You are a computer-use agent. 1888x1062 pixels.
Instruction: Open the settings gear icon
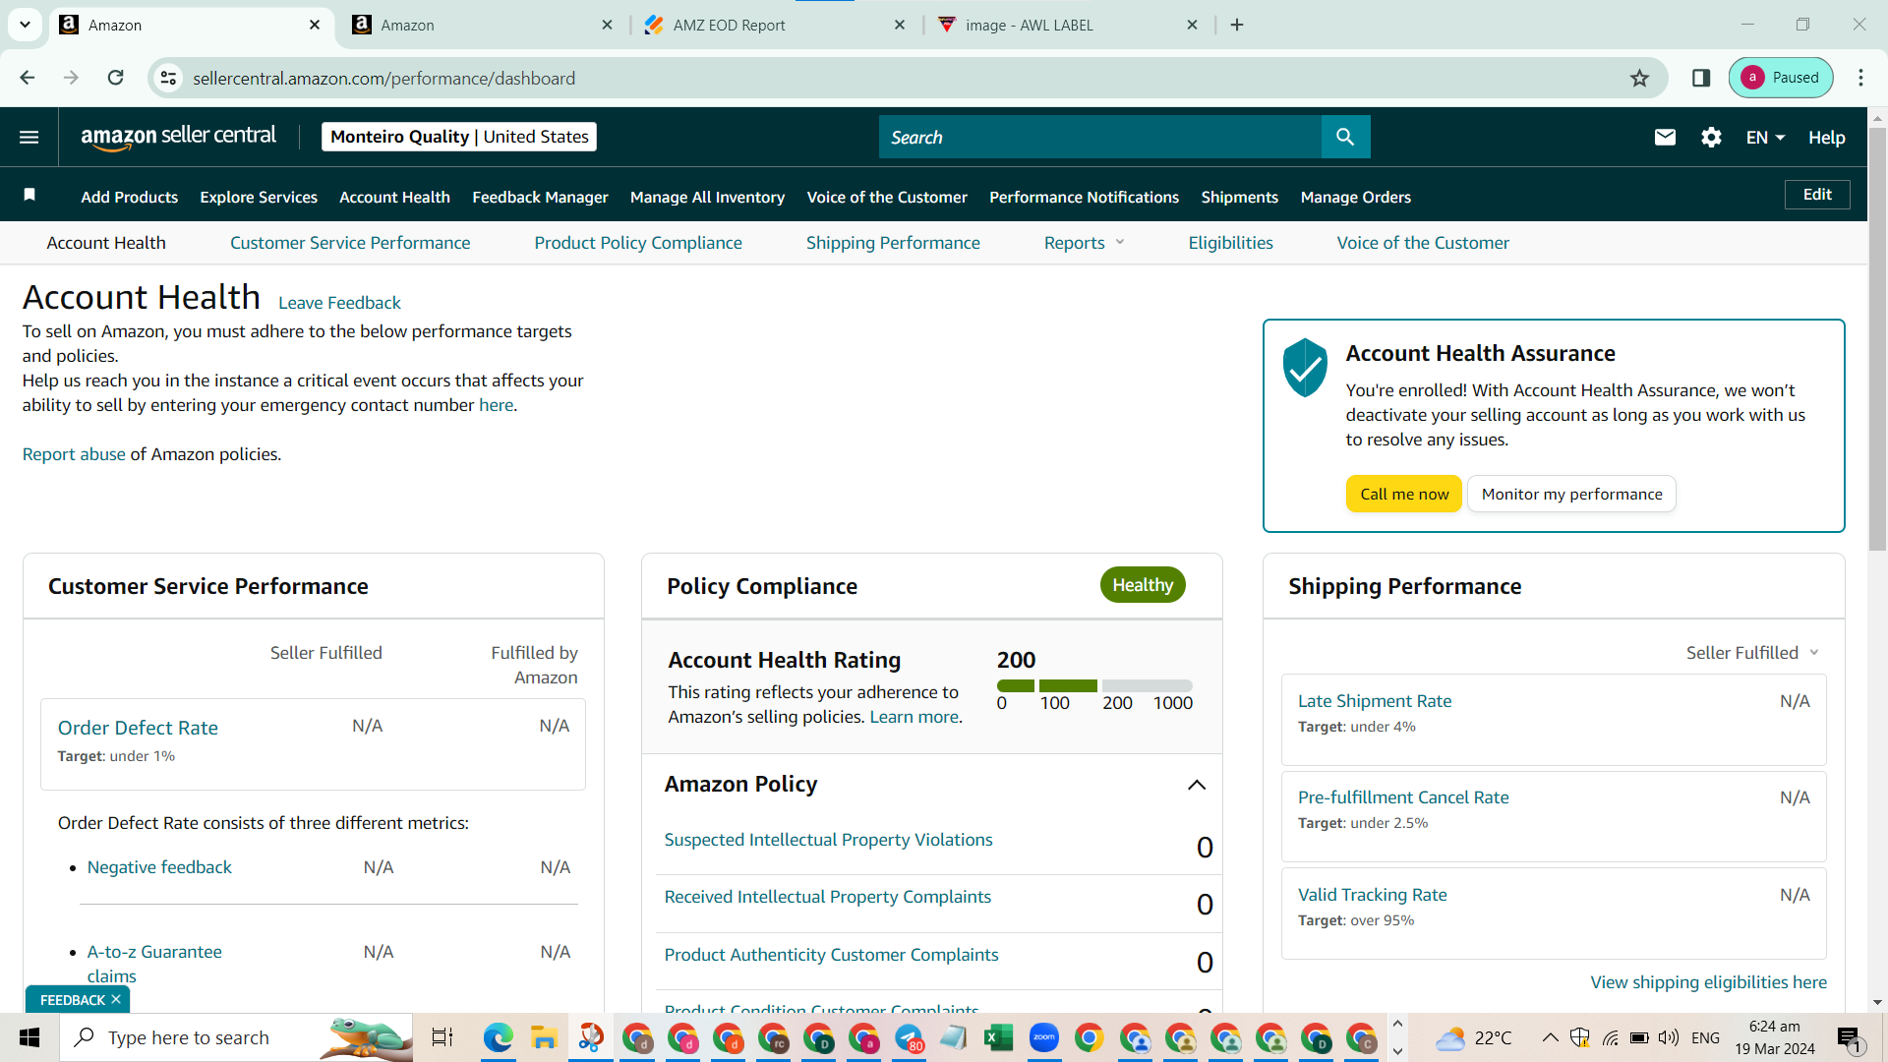point(1711,138)
